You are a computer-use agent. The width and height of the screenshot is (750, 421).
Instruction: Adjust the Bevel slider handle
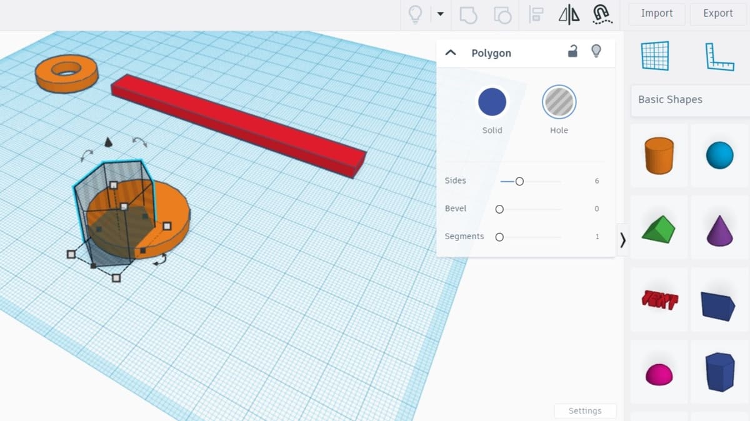(x=499, y=209)
